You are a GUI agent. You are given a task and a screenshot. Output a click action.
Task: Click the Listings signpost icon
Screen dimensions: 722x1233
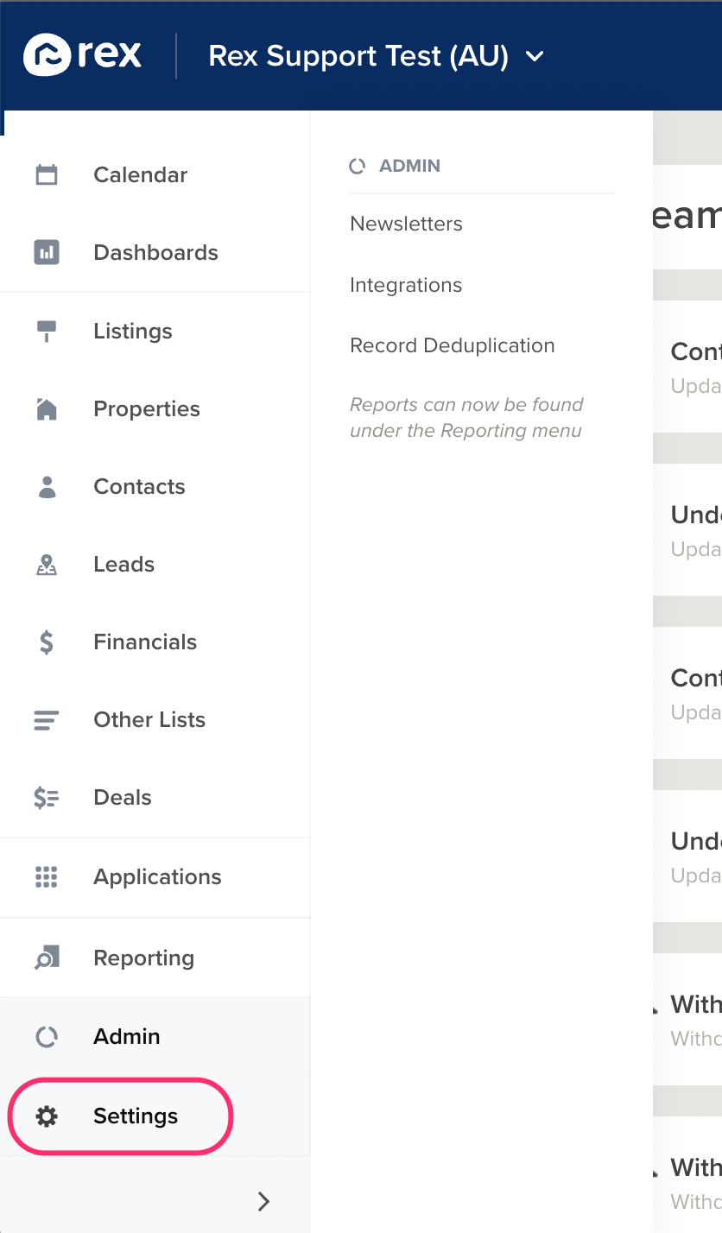pyautogui.click(x=47, y=332)
